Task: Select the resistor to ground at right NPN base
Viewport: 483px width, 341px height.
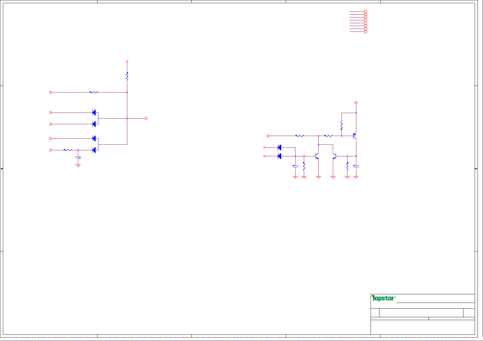Action: [x=347, y=166]
